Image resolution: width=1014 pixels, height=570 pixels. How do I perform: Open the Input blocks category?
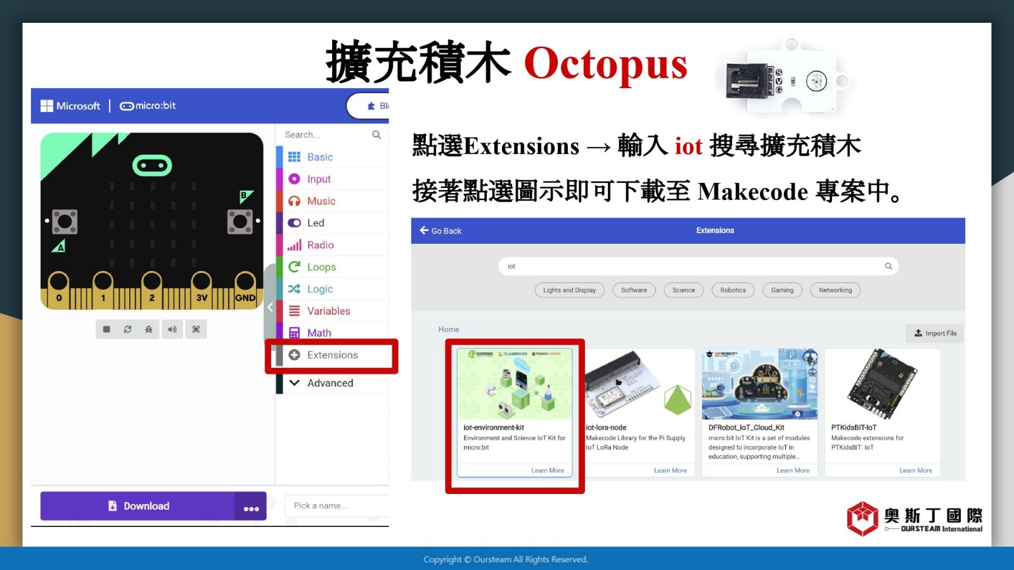(332, 179)
